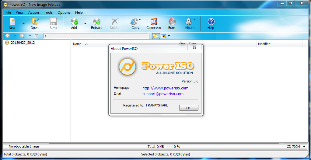The width and height of the screenshot is (311, 160).
Task: Open the CD 700M media size dropdown
Action: pos(295,147)
